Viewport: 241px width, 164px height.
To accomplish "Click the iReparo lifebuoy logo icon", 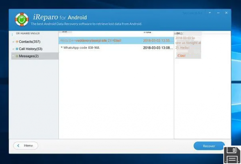I will [x=22, y=19].
